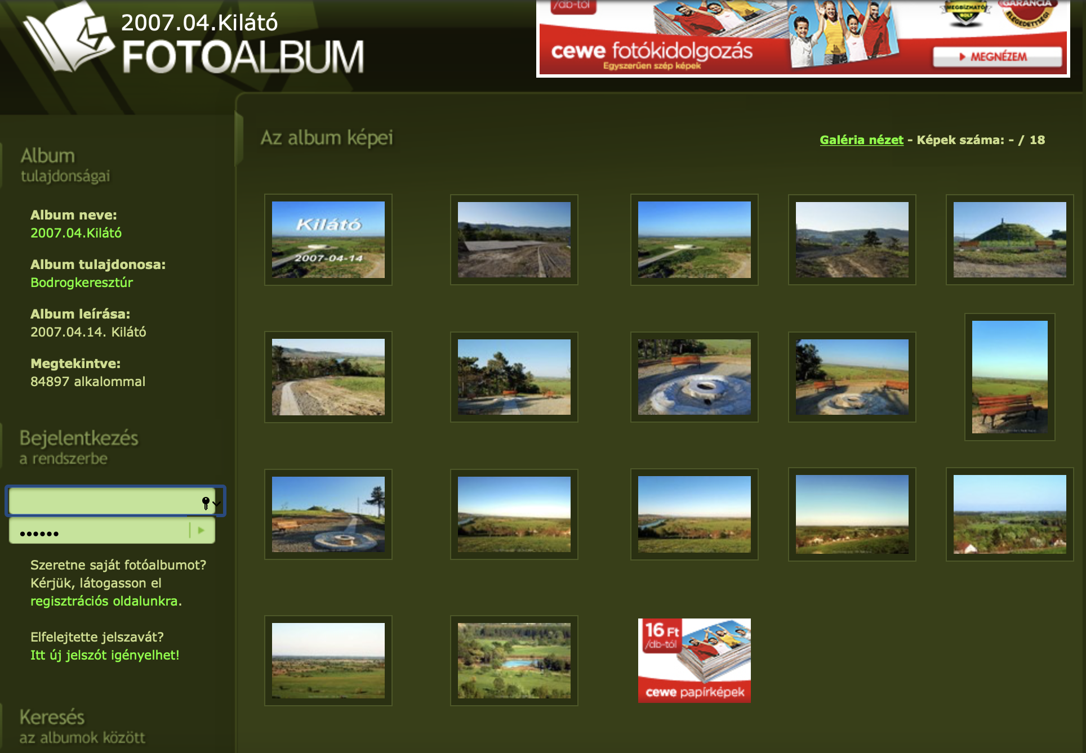Click the key icon in the username field

pos(206,503)
